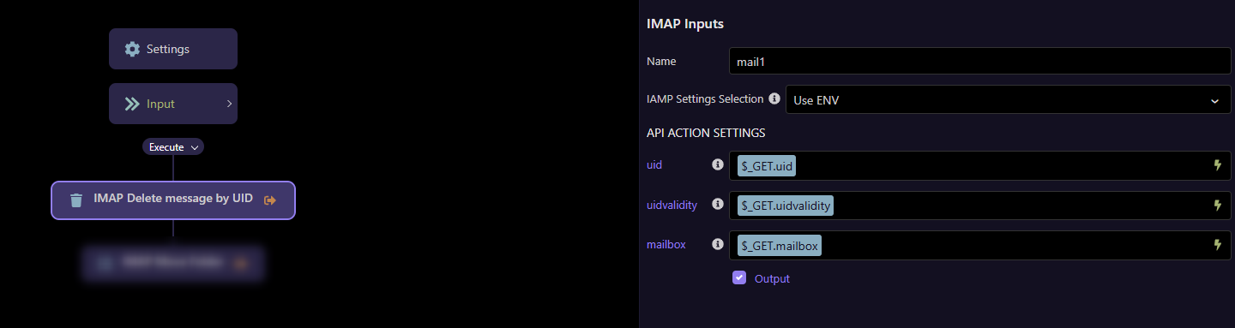Click the double-chevron Input icon
The image size is (1235, 328).
132,104
